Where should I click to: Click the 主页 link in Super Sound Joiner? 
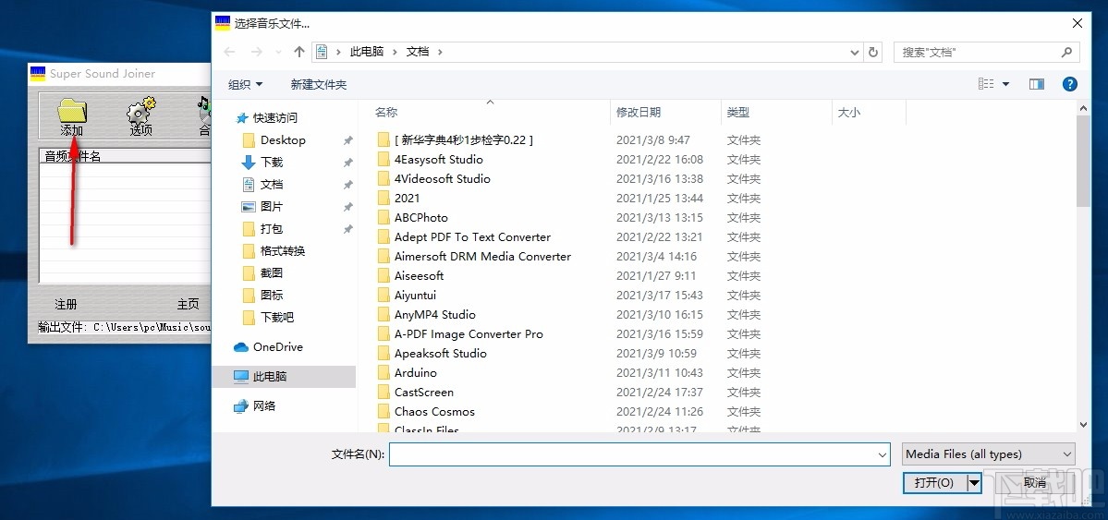pyautogui.click(x=188, y=305)
